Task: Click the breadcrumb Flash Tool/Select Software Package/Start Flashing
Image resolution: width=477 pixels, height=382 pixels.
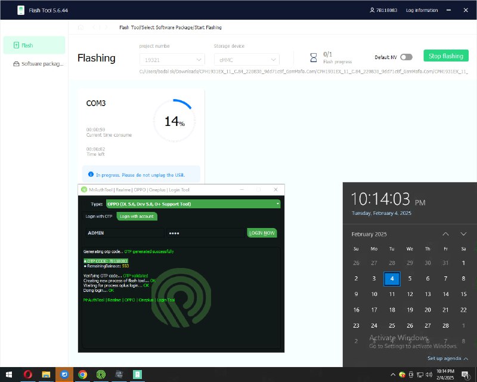Action: 171,27
